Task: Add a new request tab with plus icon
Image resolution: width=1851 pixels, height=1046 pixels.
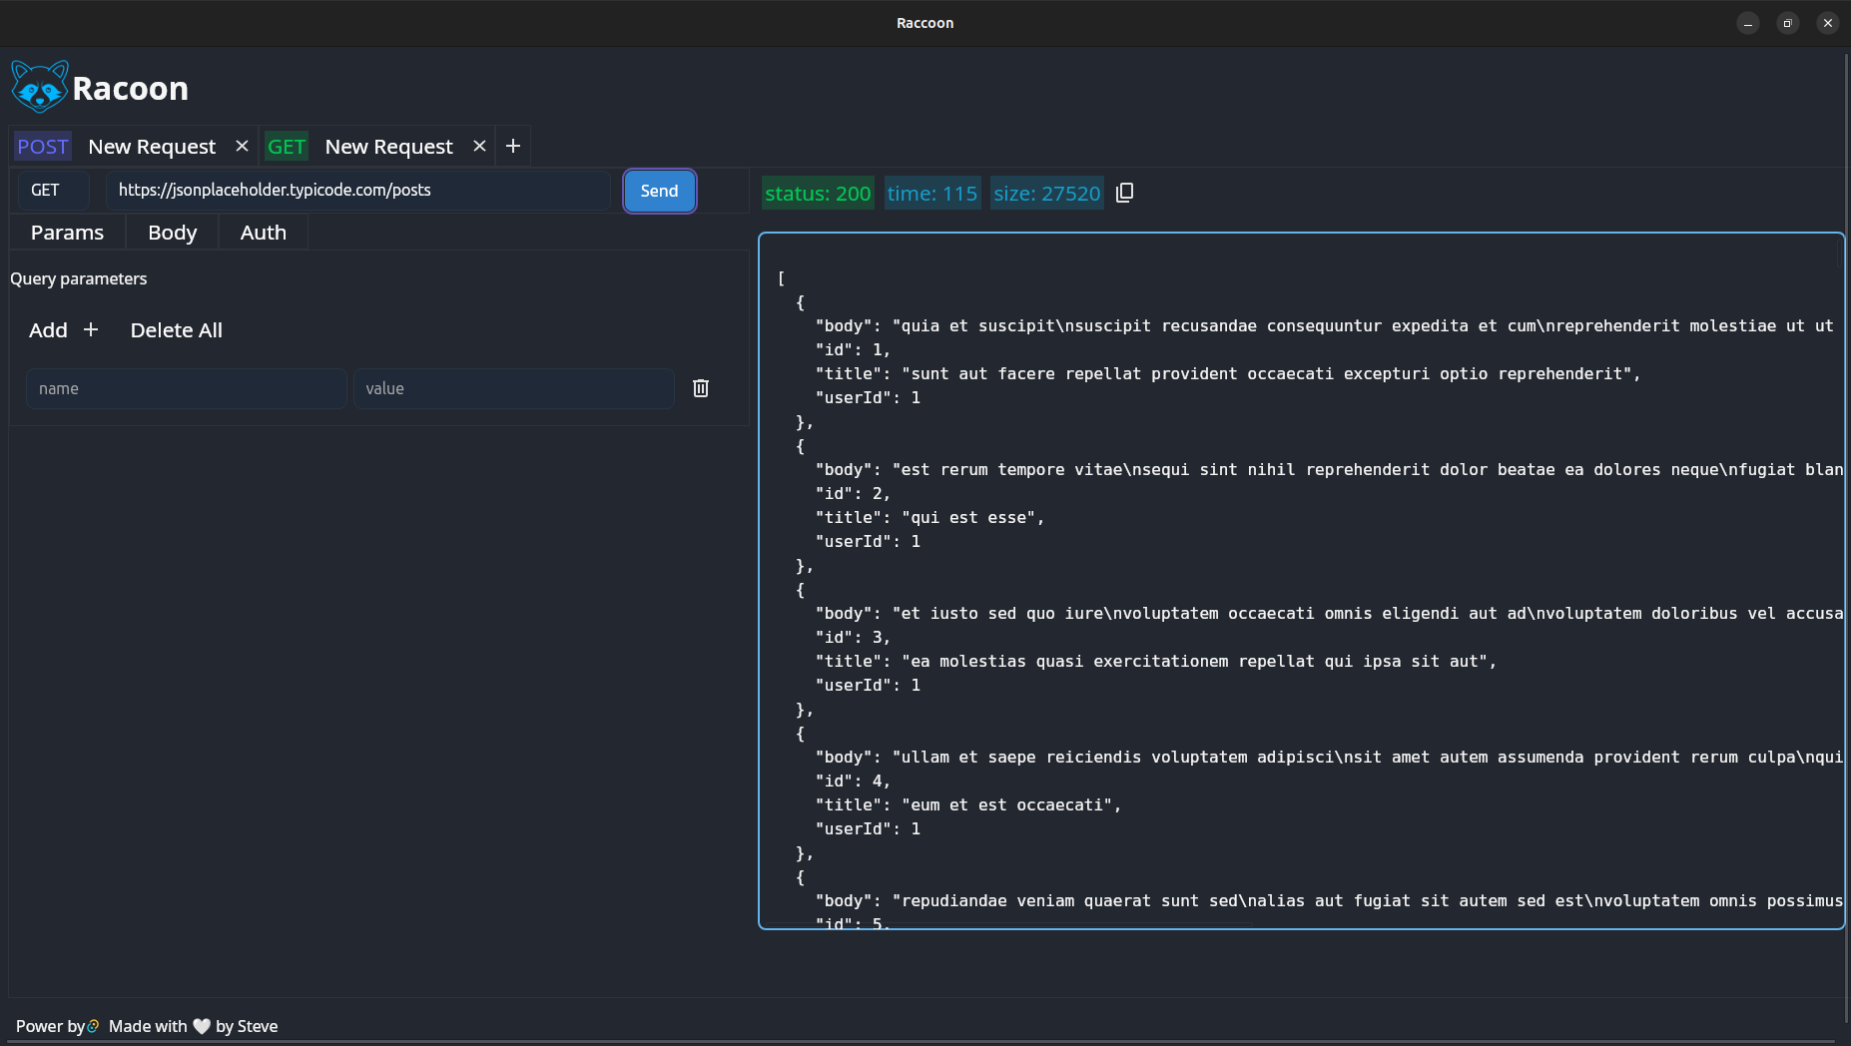Action: [x=513, y=146]
